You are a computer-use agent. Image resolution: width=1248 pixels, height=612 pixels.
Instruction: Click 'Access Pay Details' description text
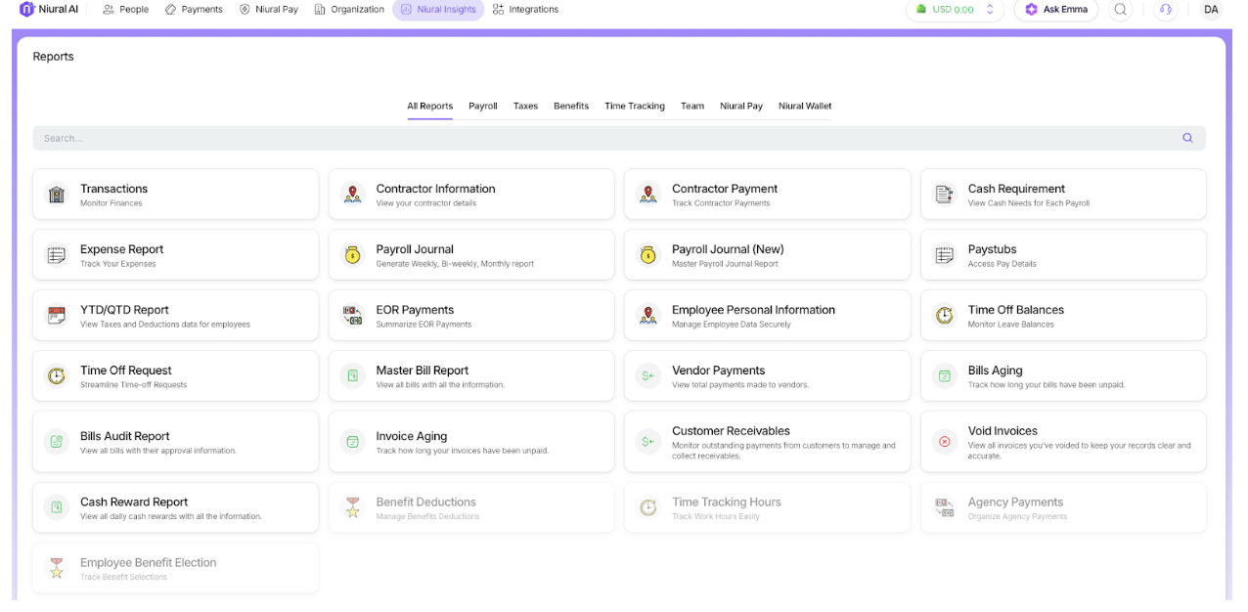point(1003,264)
